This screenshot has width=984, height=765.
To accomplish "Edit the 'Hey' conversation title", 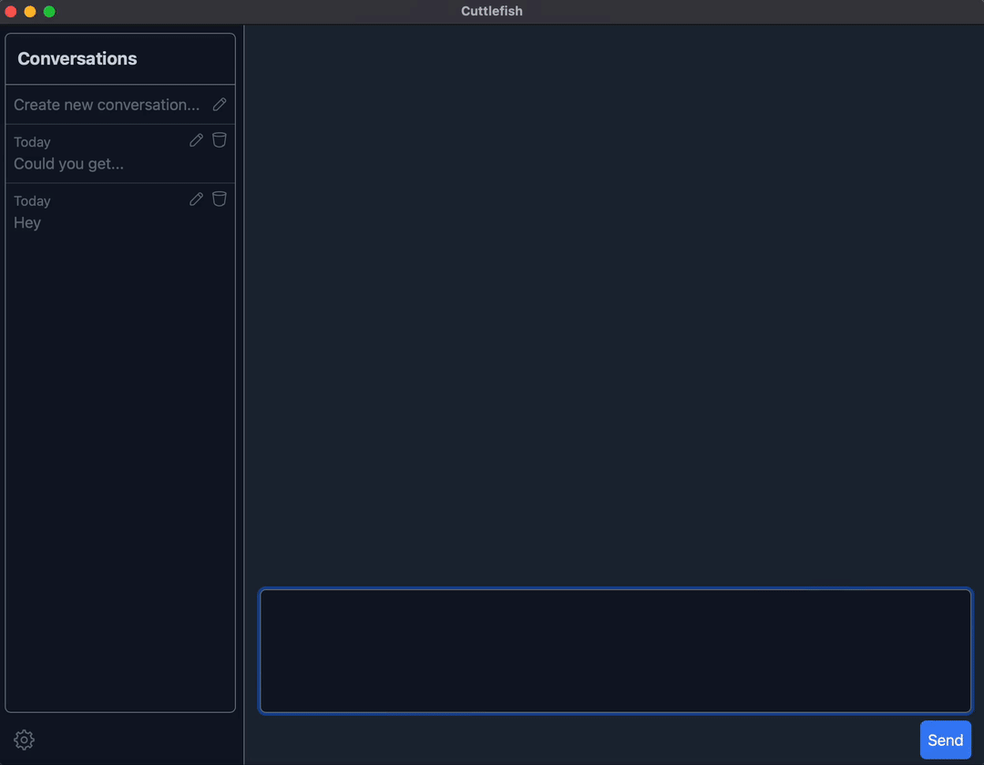I will pos(197,199).
